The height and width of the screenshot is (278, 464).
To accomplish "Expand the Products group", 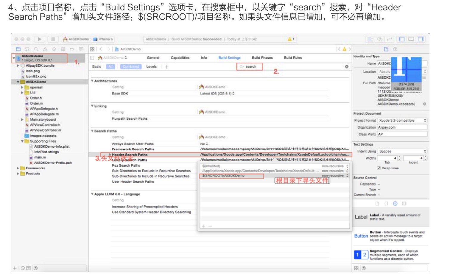I will (18, 174).
